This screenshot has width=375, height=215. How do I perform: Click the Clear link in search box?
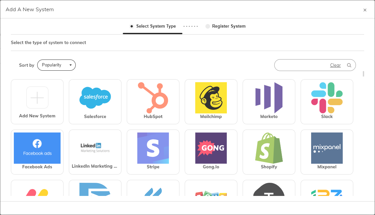point(335,65)
